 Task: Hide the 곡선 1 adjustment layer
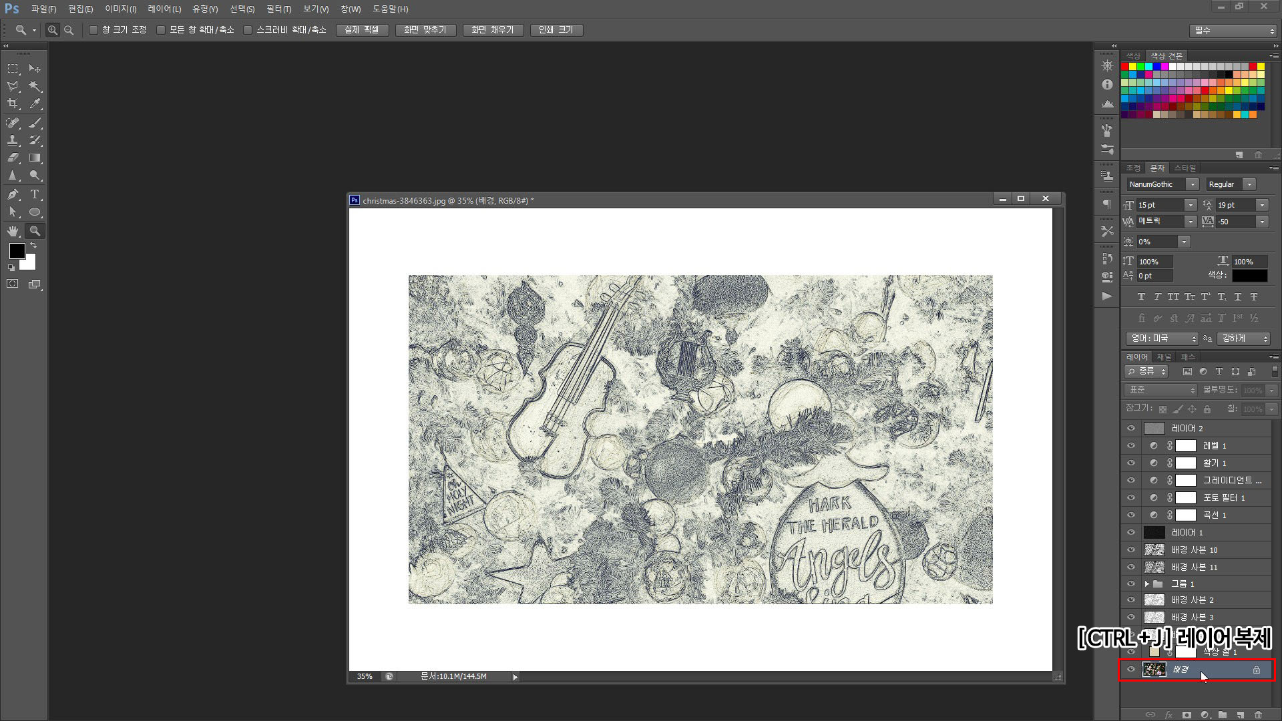tap(1131, 515)
